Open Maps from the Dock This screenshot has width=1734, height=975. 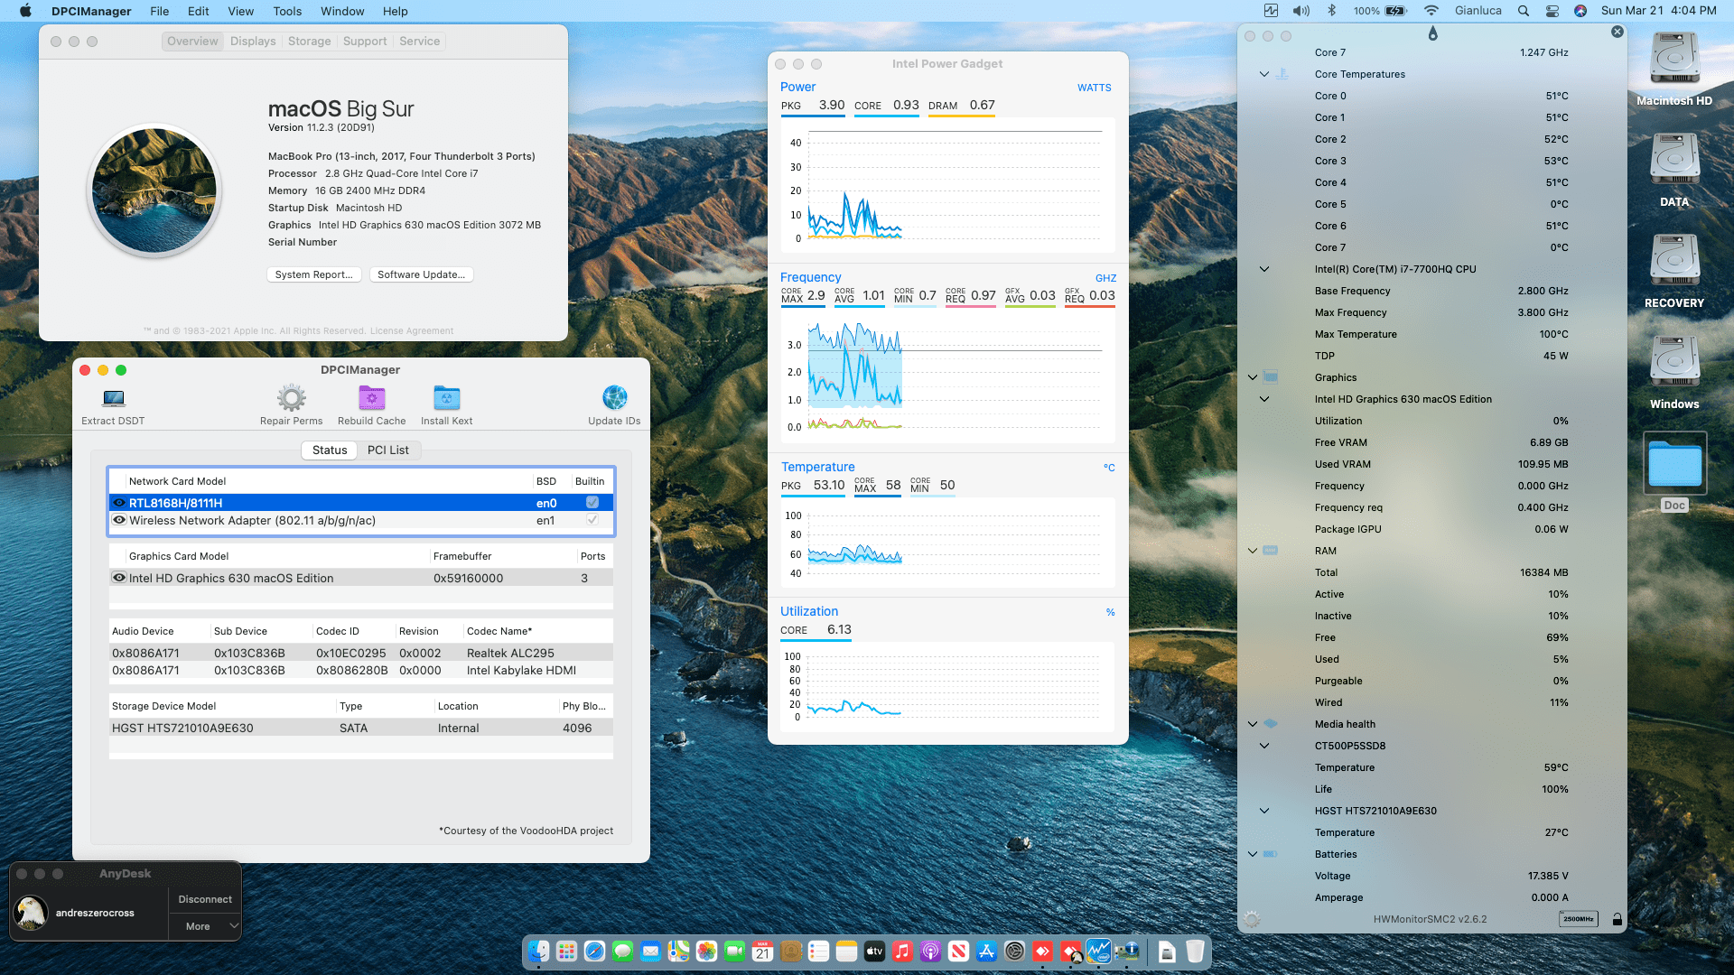678,951
